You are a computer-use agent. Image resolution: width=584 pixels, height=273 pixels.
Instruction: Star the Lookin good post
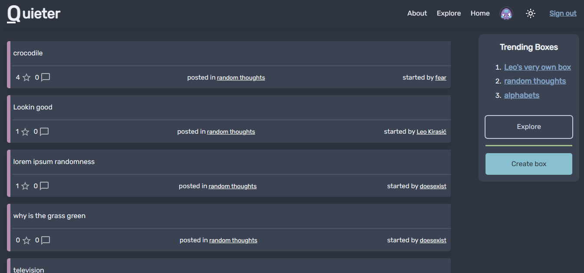coord(25,132)
